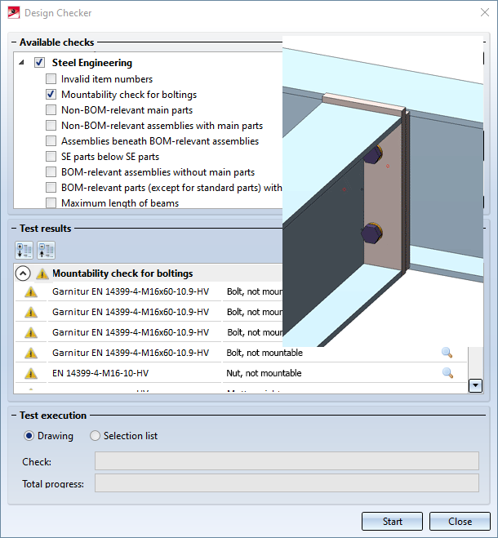Screen dimensions: 498x538
Task: Click the Design Checker app icon in title bar
Action: (14, 13)
